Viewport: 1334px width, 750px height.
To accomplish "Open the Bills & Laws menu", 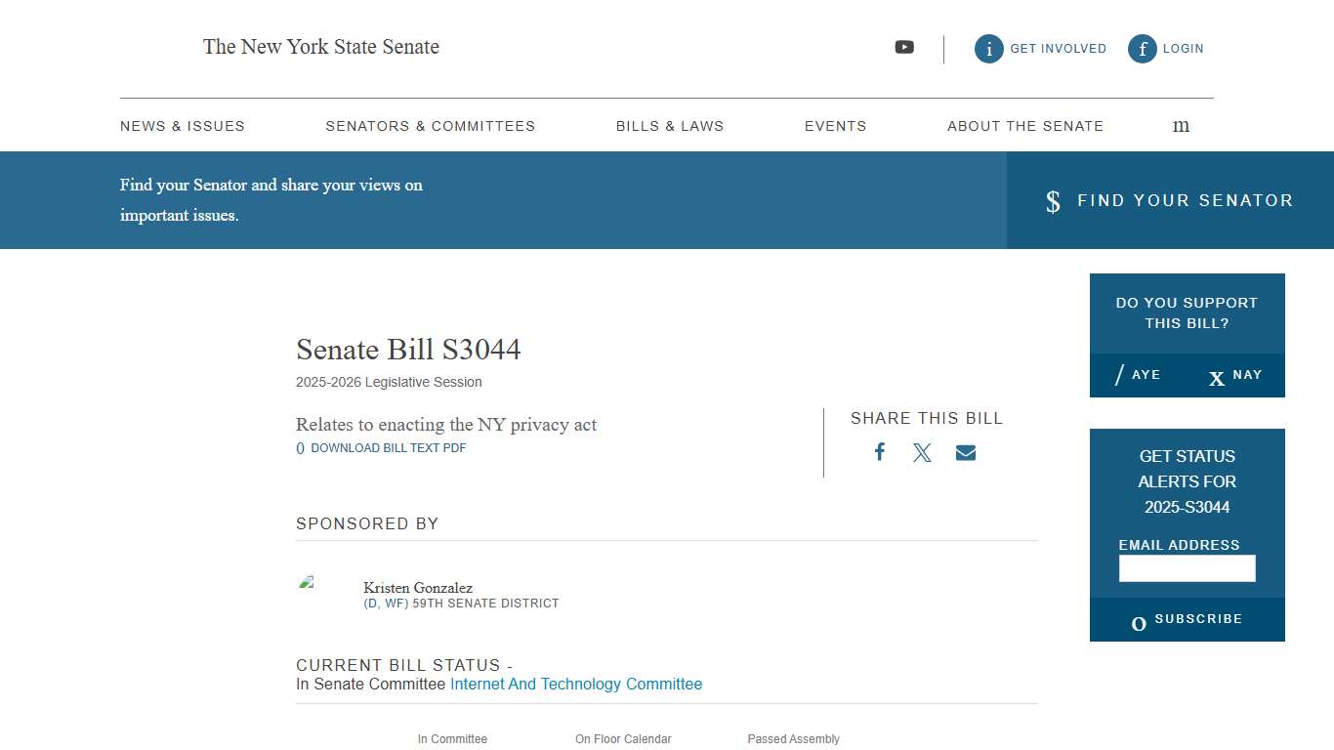I will [670, 125].
